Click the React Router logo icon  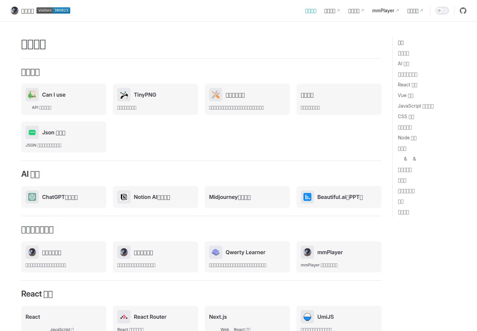tap(124, 317)
